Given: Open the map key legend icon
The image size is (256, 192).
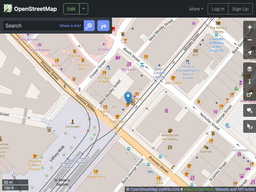Looking at the screenshot, I should point(250,82).
